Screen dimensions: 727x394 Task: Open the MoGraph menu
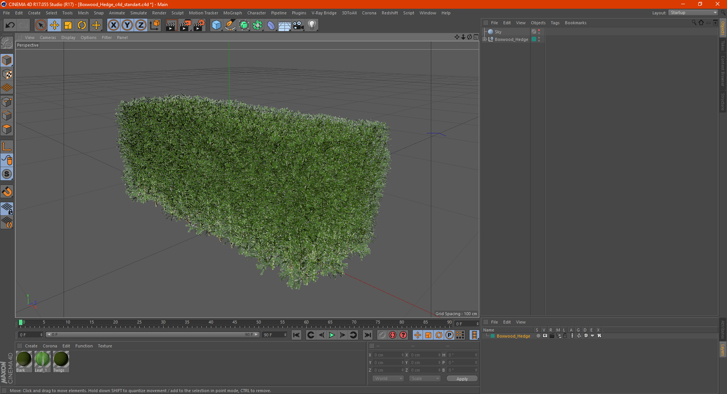(x=232, y=13)
